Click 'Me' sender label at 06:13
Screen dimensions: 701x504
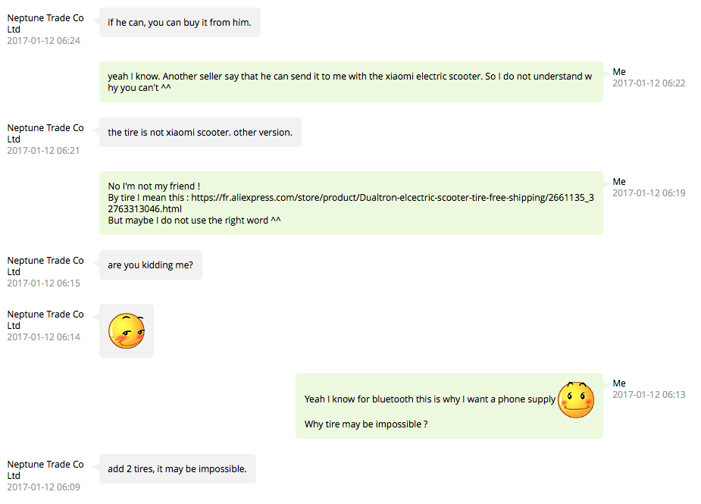pos(619,383)
